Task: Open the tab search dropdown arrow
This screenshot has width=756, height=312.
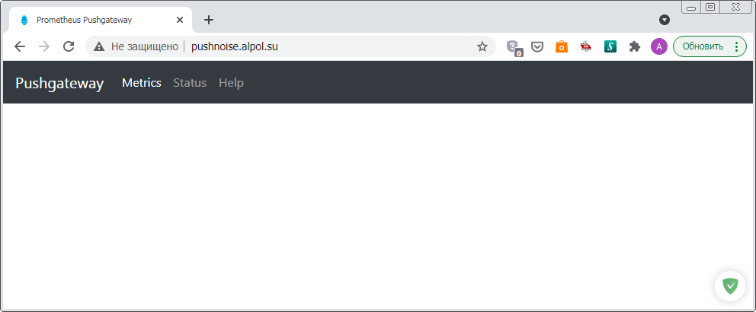Action: tap(665, 20)
